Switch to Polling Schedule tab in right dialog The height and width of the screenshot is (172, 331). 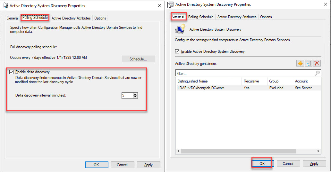point(201,17)
